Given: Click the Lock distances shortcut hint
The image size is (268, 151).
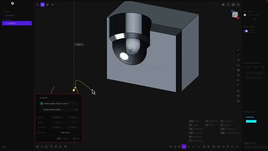Looking at the screenshot, I should tap(230, 133).
